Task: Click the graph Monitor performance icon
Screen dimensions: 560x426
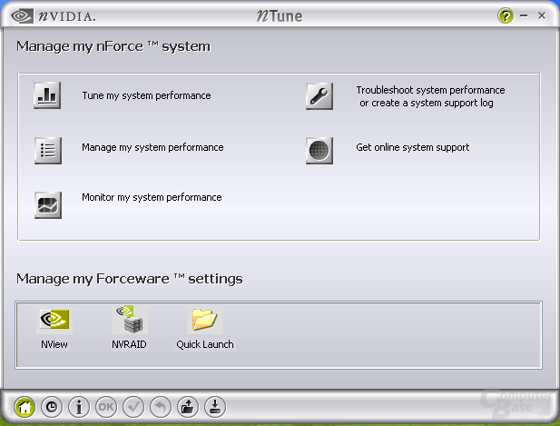Action: [x=48, y=204]
